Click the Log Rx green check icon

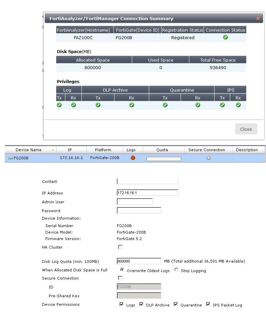click(x=74, y=105)
